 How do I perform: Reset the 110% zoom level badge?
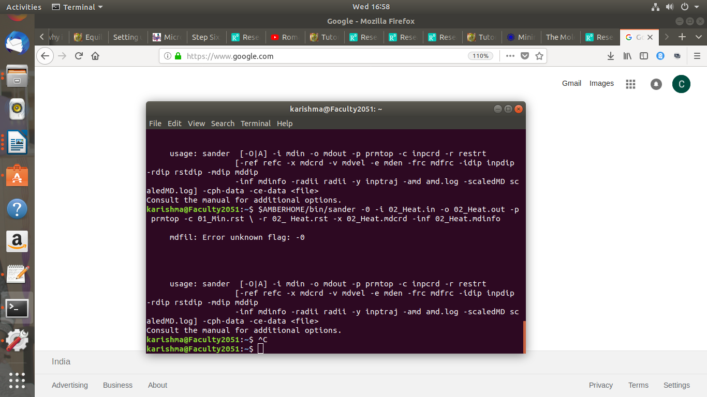tap(480, 56)
